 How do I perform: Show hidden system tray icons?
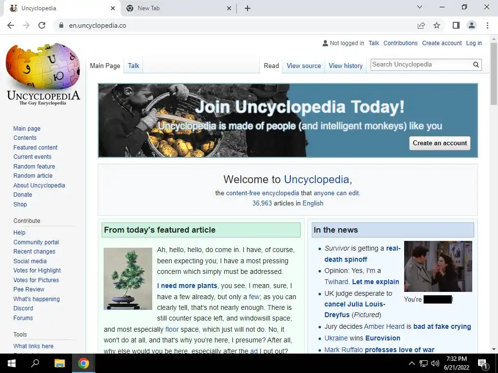(x=411, y=363)
